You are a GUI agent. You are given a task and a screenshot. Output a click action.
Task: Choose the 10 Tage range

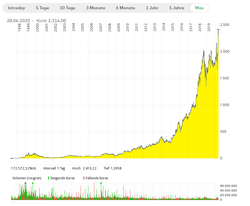tap(67, 8)
